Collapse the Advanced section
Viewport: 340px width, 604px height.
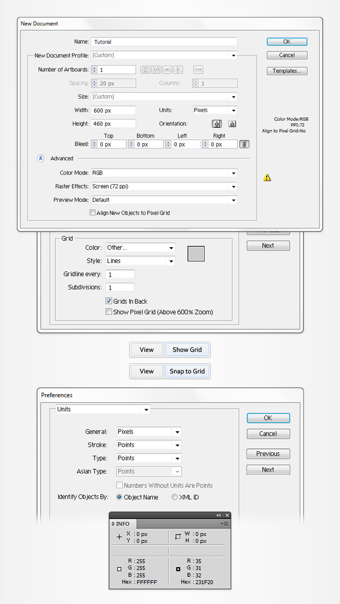[41, 158]
